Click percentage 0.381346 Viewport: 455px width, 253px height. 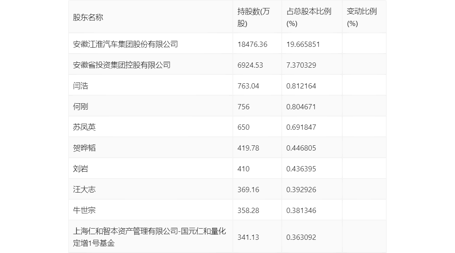[301, 211]
